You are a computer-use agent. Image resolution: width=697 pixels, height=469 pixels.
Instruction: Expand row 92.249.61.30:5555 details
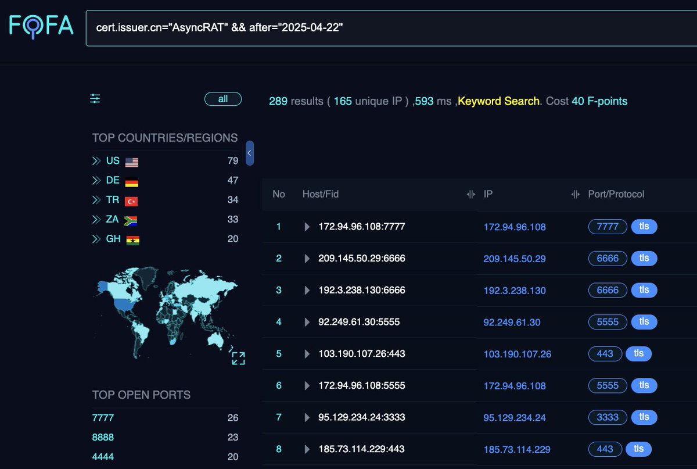click(307, 322)
